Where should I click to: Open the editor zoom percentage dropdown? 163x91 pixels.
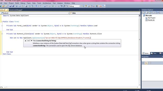[x=5, y=87]
